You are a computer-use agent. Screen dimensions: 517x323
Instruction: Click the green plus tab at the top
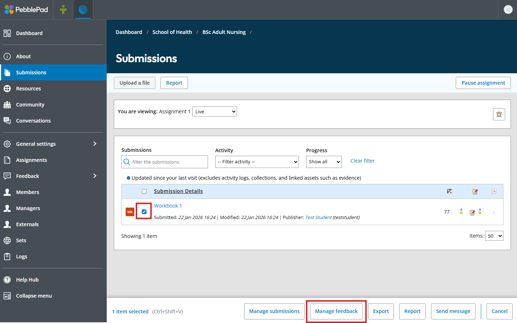tap(63, 9)
